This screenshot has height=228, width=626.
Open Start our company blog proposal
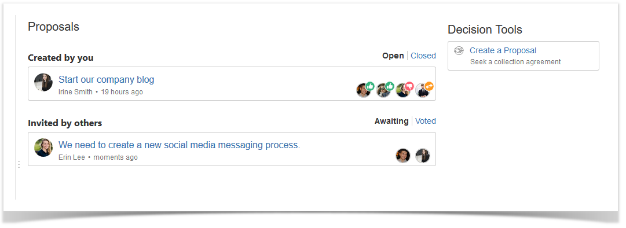tap(106, 79)
